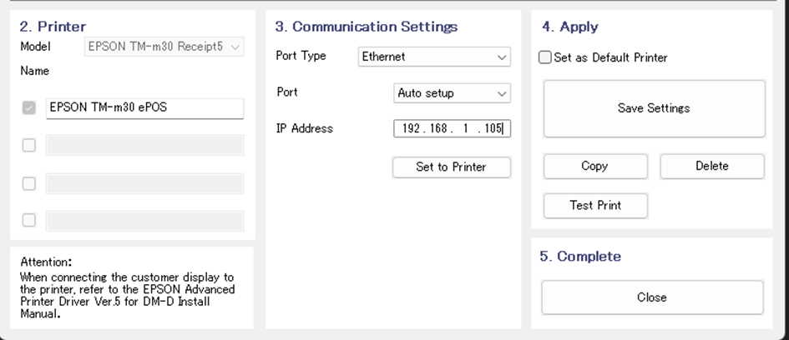
Task: Toggle the checkbox beside EPSON TM-m30 ePOS name
Action: (x=29, y=107)
